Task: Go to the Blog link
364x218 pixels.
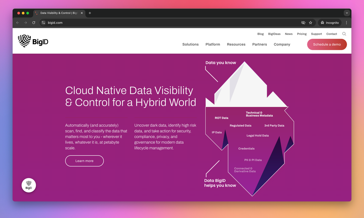Action: tap(261, 34)
